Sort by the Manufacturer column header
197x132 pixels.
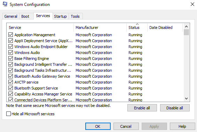pyautogui.click(x=100, y=28)
